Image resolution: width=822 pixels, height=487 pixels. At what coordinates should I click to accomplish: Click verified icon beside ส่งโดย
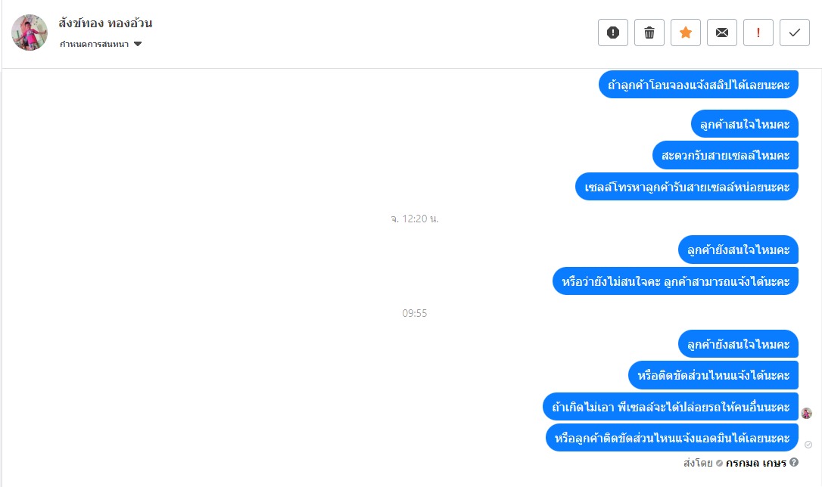[x=719, y=463]
